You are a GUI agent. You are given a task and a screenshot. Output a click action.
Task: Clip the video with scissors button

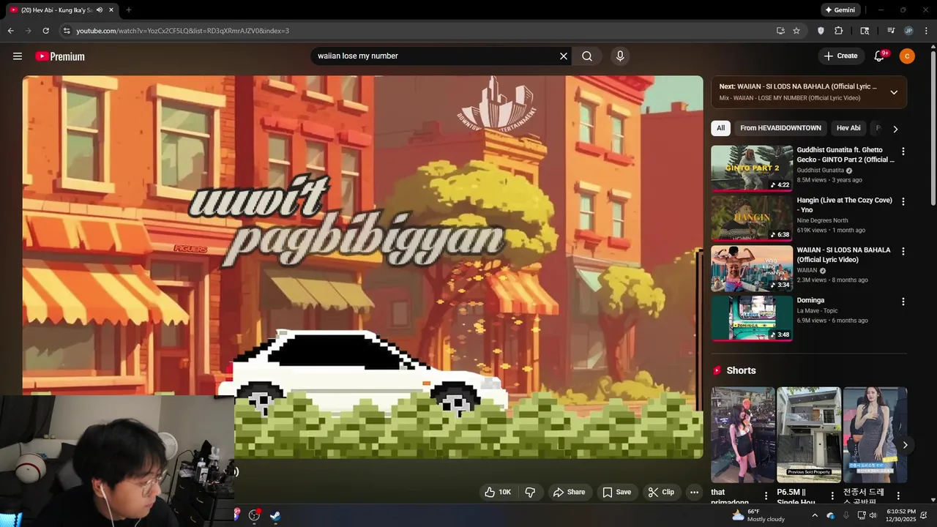pyautogui.click(x=661, y=492)
